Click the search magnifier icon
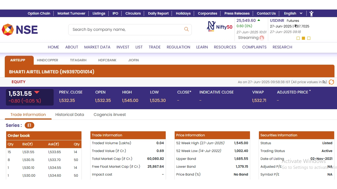Image resolution: width=337 pixels, height=189 pixels. (x=186, y=29)
